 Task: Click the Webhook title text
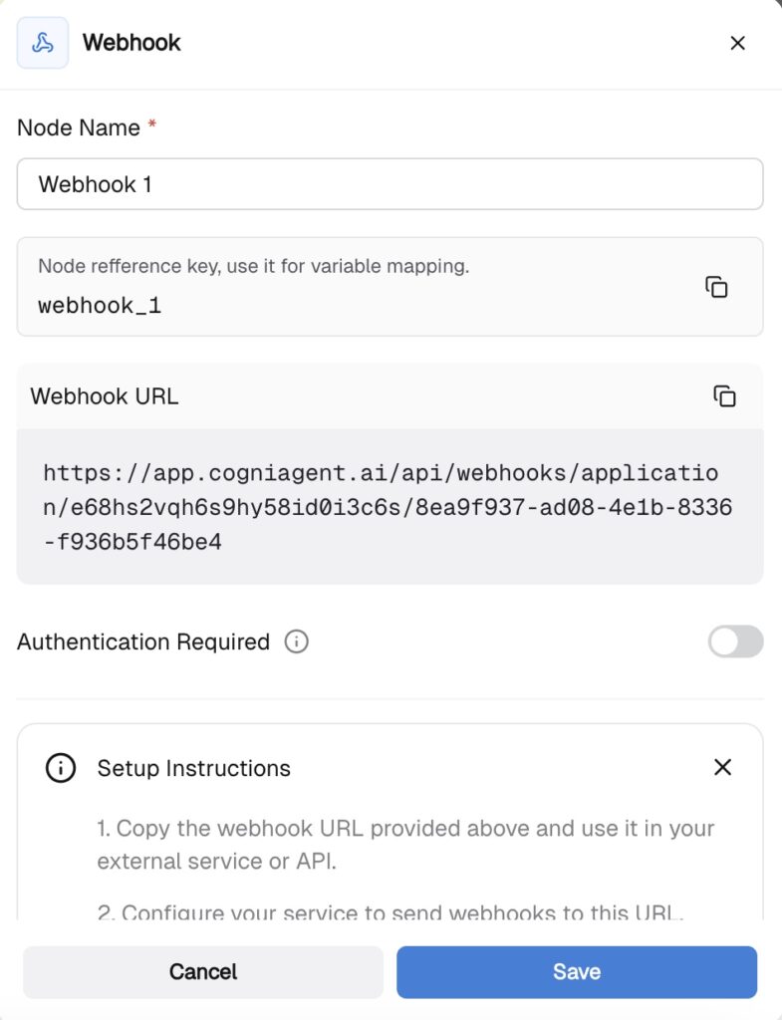131,43
